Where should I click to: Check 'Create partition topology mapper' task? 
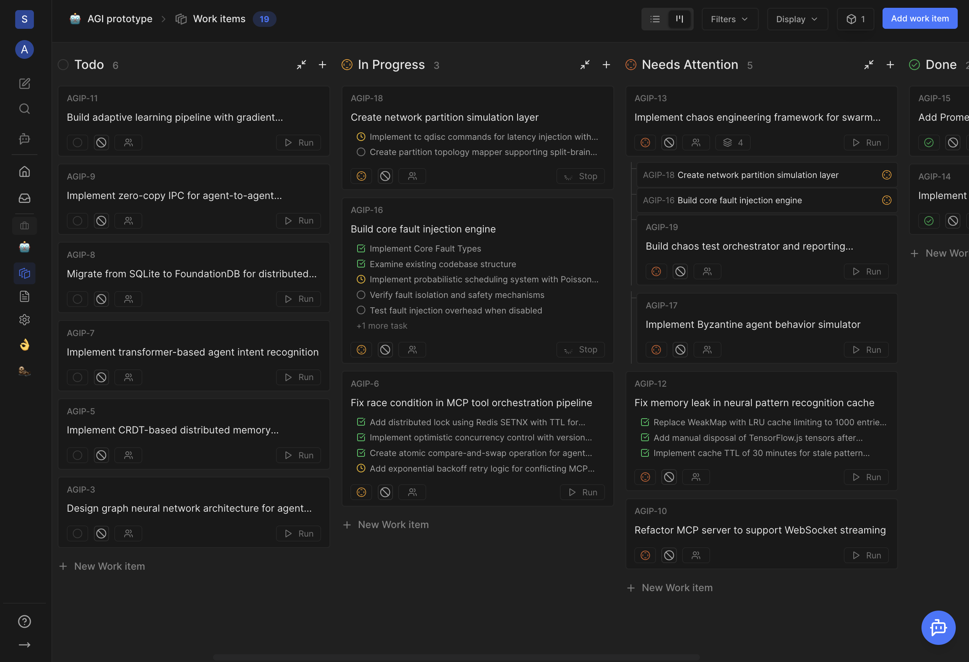361,152
